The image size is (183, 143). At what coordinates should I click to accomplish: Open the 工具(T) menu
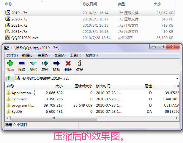pyautogui.click(x=75, y=55)
